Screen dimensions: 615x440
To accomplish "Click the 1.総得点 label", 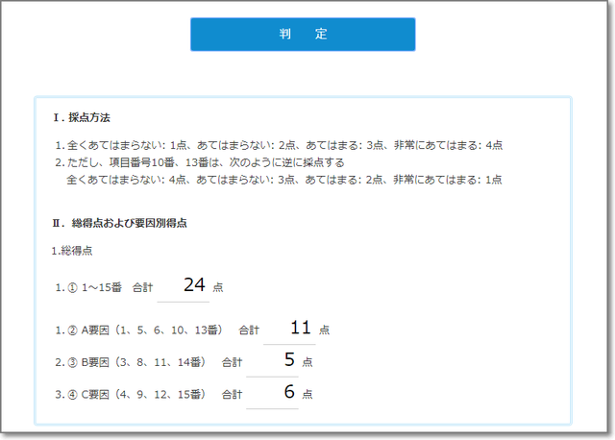I will [74, 251].
